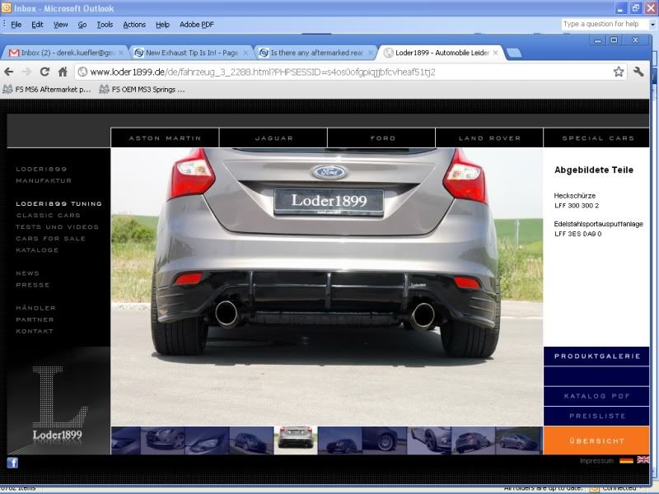
Task: Select the Land Rover brand tab
Action: [x=489, y=137]
